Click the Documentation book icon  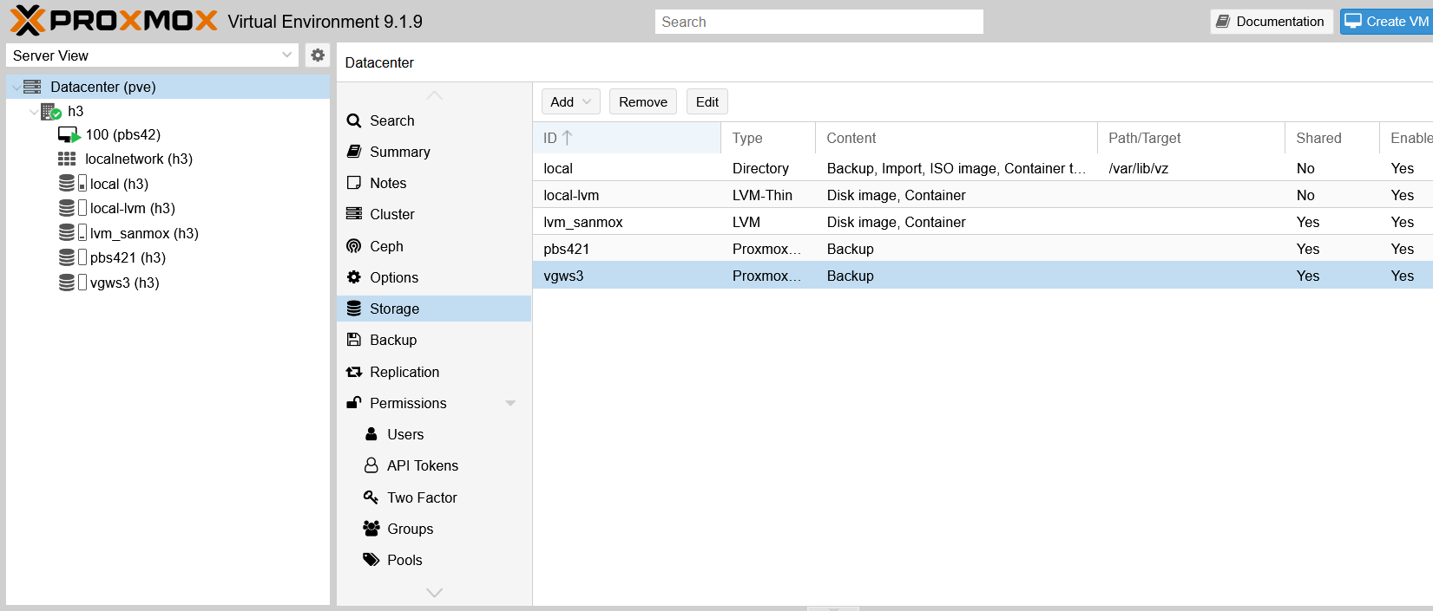[1223, 22]
